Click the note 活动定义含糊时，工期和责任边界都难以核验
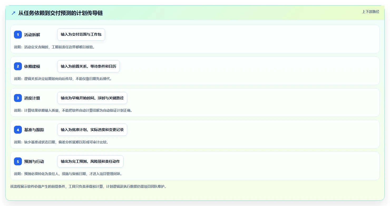This screenshot has height=206, width=390. 54,47
